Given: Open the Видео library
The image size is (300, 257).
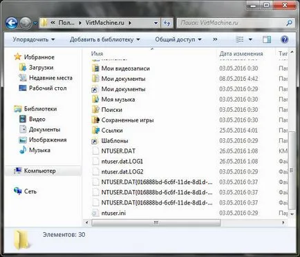Looking at the screenshot, I should [32, 119].
